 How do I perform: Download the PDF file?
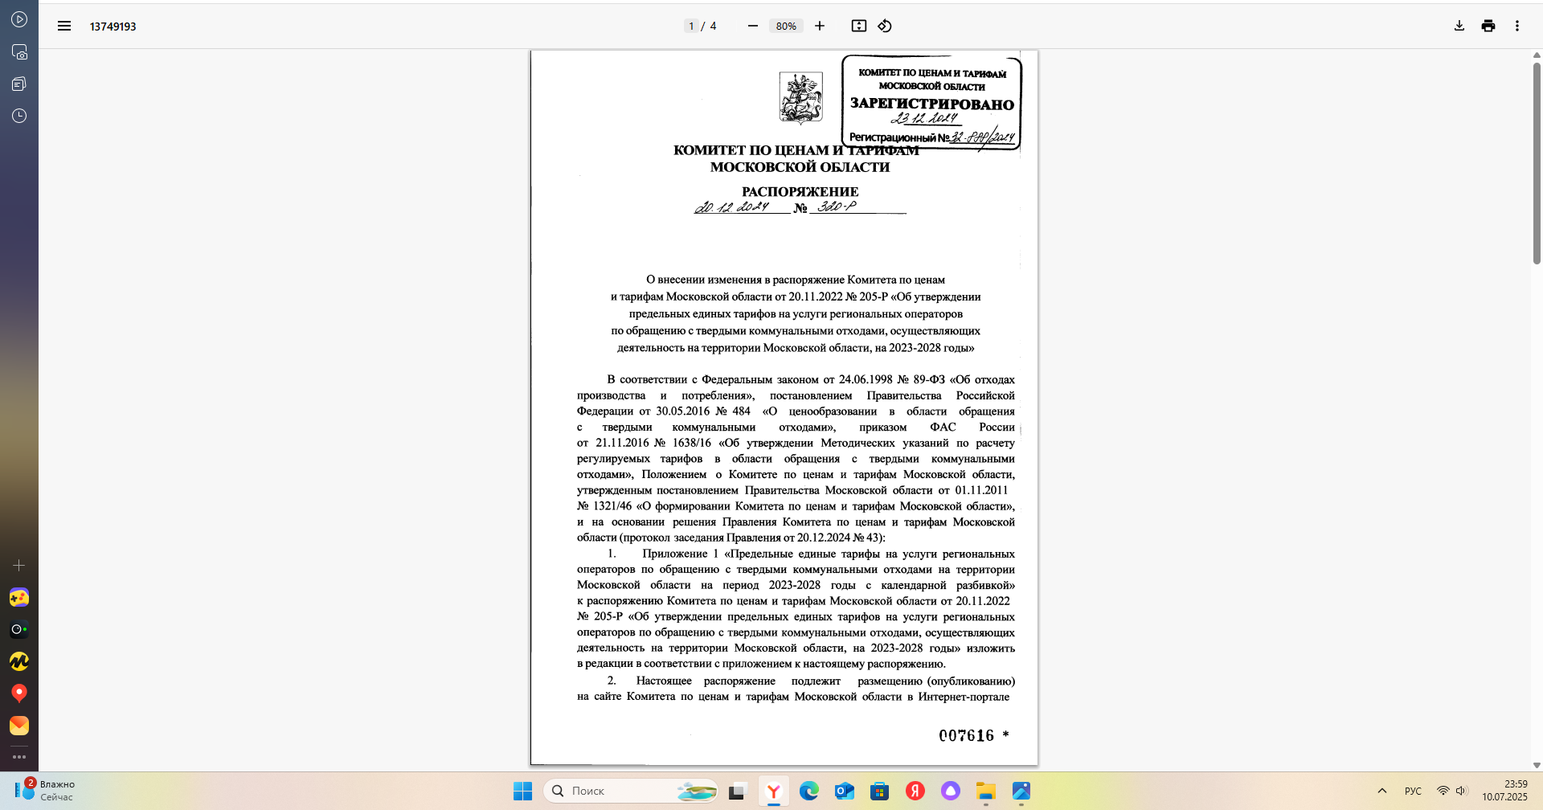pos(1459,26)
